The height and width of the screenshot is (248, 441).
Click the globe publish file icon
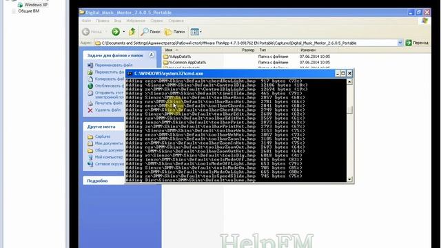pos(90,86)
